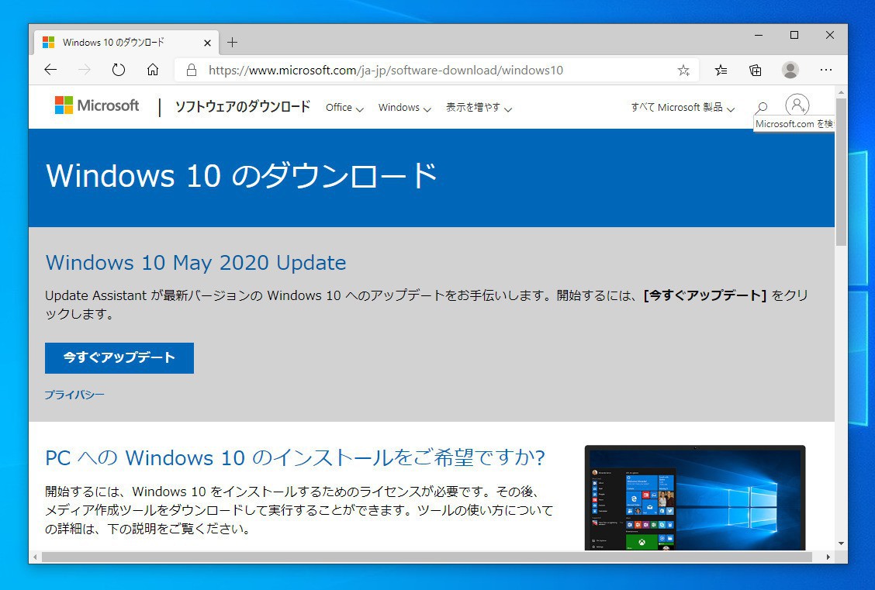Click the 今すぐアップデート button

click(119, 358)
